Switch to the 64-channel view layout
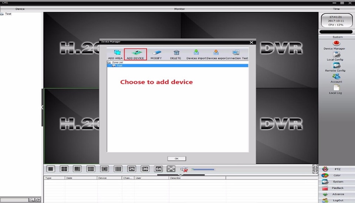Viewport: 355px width, 203px height. (159, 169)
